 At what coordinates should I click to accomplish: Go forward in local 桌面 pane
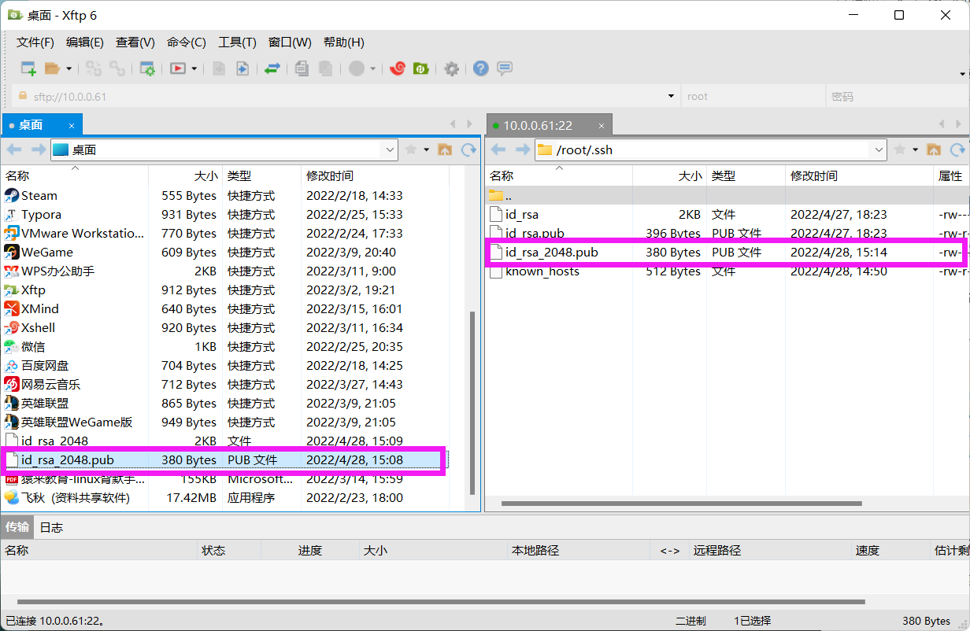pyautogui.click(x=38, y=149)
